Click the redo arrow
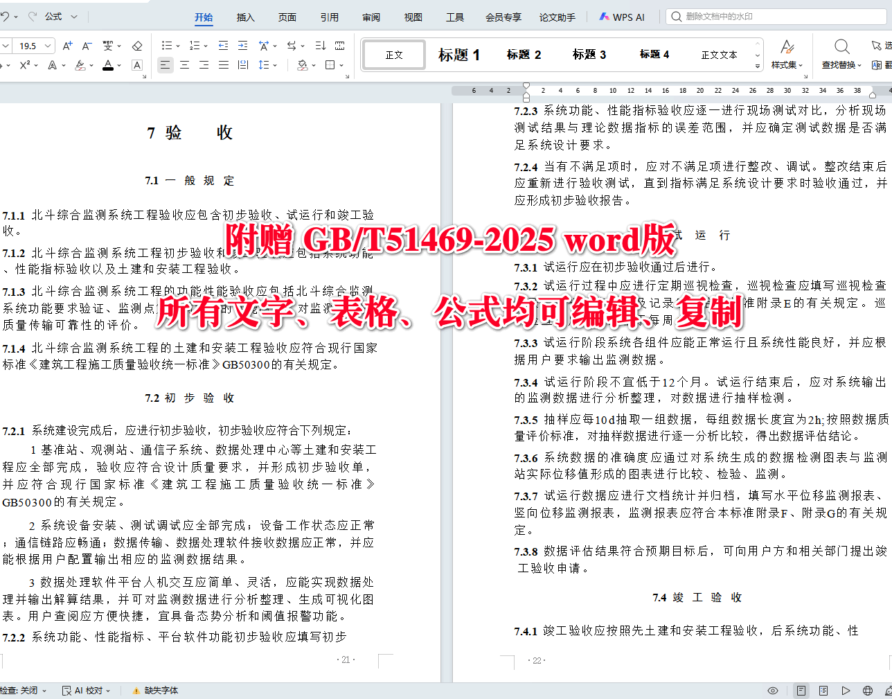This screenshot has width=892, height=699. 32,16
